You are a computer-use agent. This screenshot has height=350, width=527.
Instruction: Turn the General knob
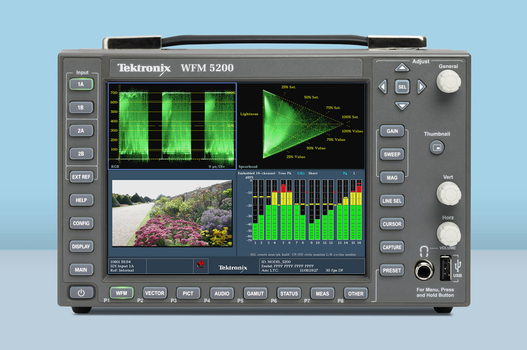[448, 82]
